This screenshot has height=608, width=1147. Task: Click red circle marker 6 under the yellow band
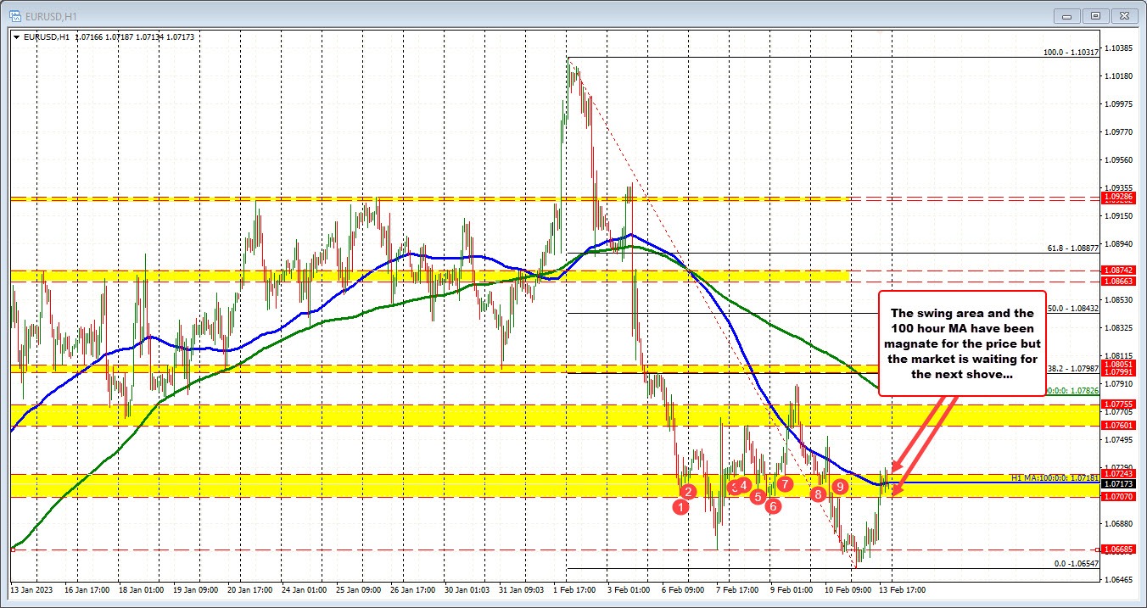[772, 505]
